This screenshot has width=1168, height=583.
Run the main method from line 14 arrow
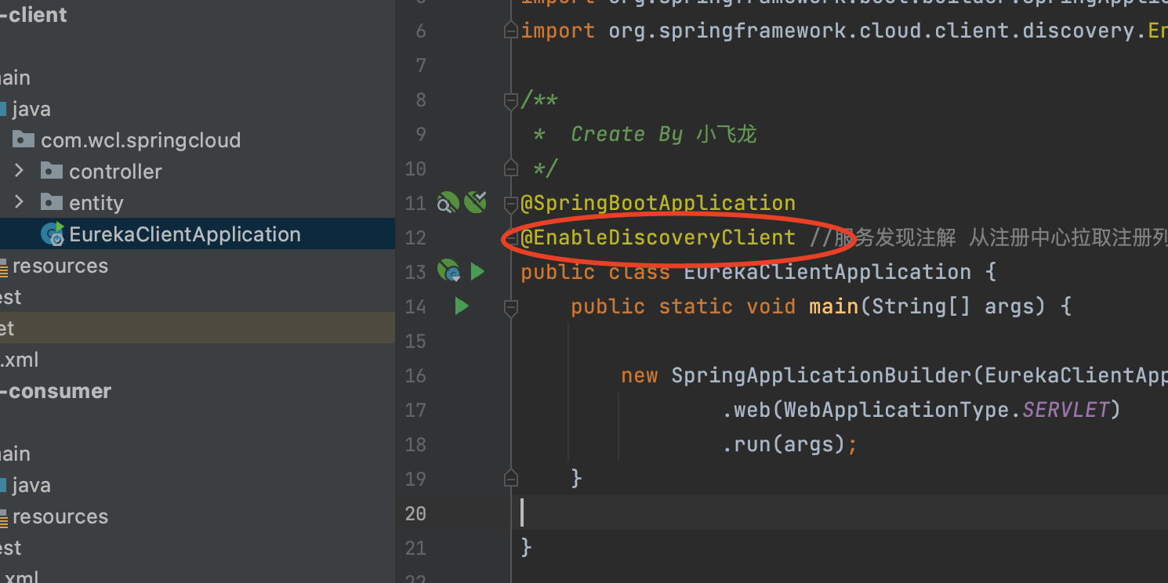click(462, 306)
